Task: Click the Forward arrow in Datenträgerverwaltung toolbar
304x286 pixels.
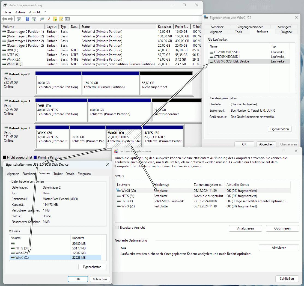Action: [x=11, y=19]
